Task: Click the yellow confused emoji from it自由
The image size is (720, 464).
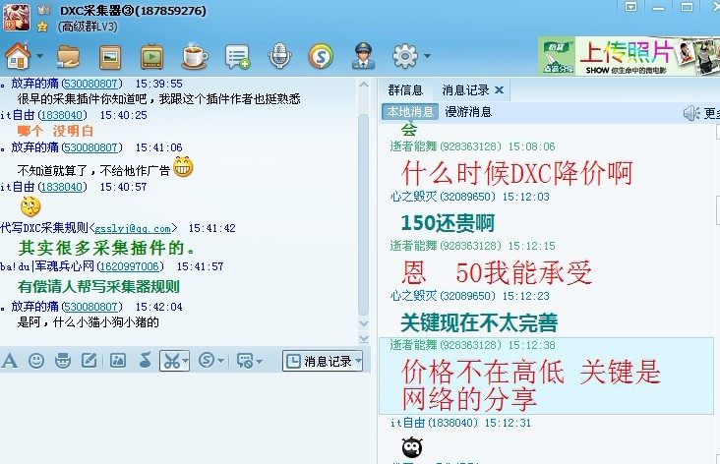Action: pos(30,206)
